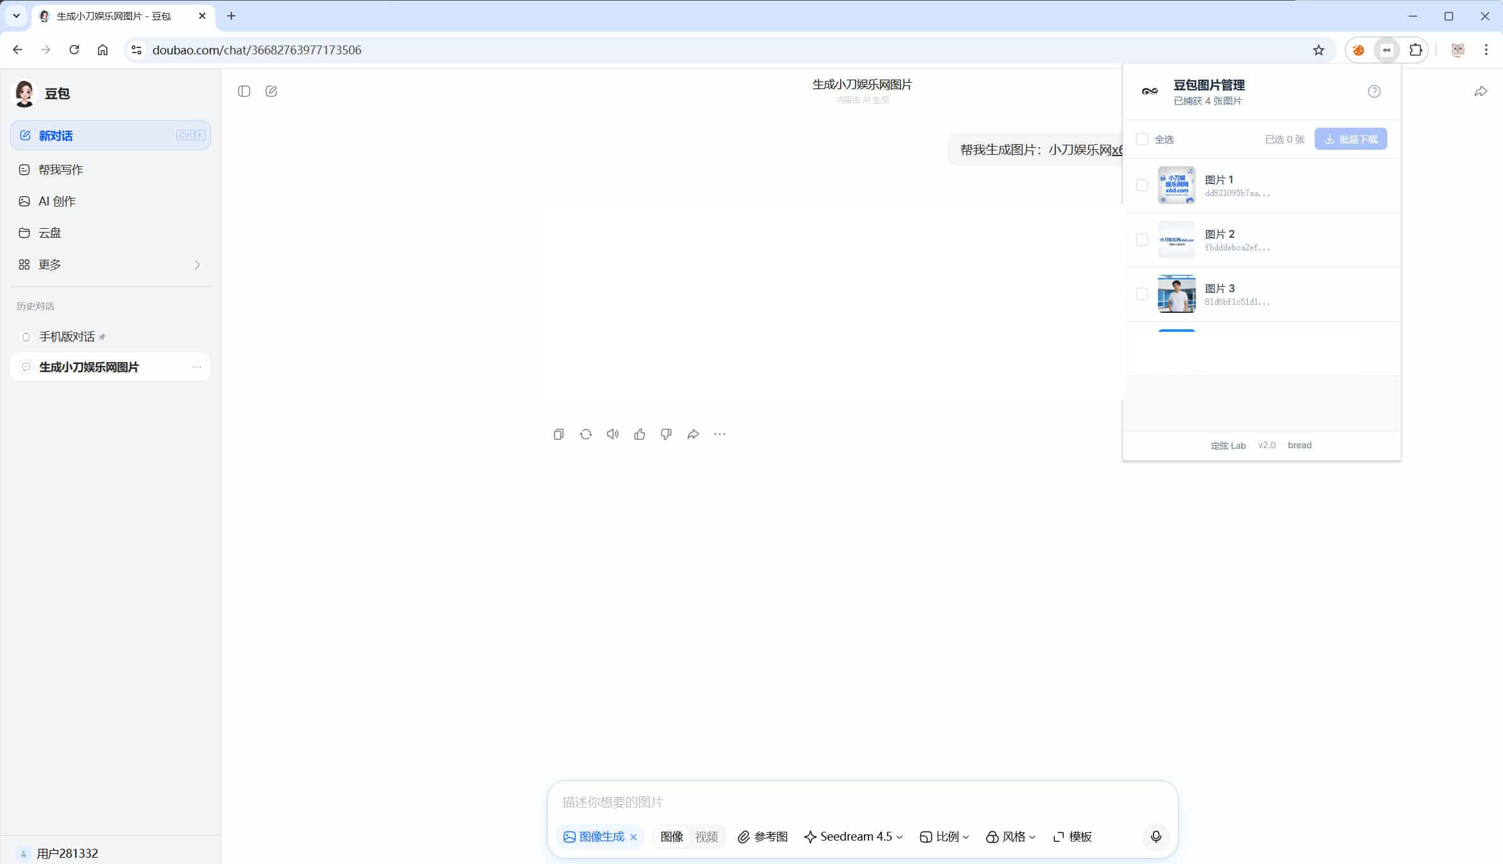Click the 批量下载 batch download button
Screen dimensions: 1503x864
(x=1351, y=138)
